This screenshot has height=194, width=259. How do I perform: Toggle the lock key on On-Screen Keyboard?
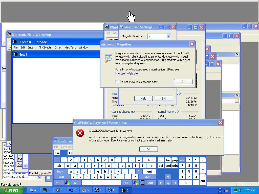click(60, 172)
